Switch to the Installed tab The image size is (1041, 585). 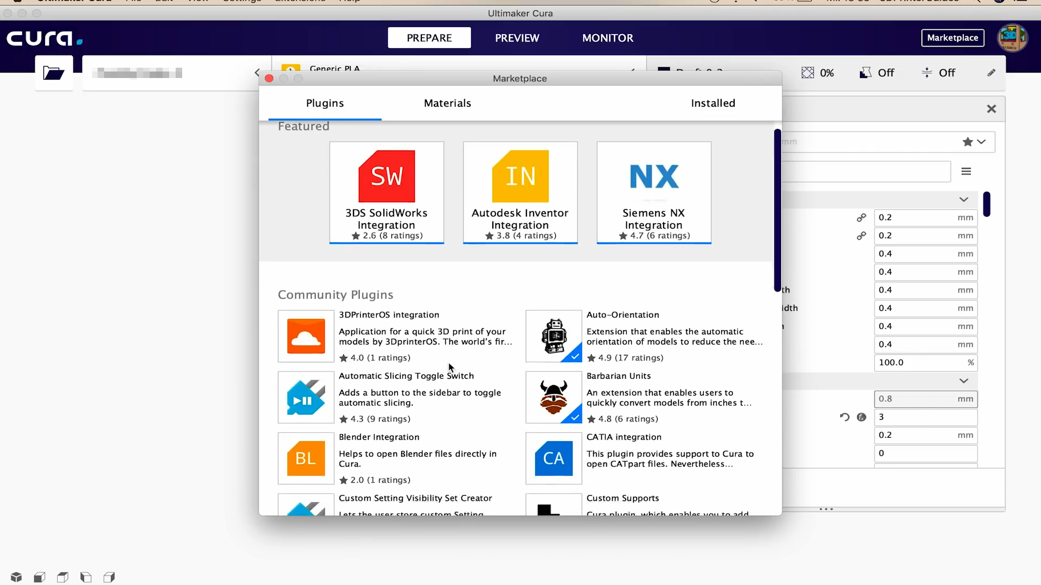coord(713,103)
